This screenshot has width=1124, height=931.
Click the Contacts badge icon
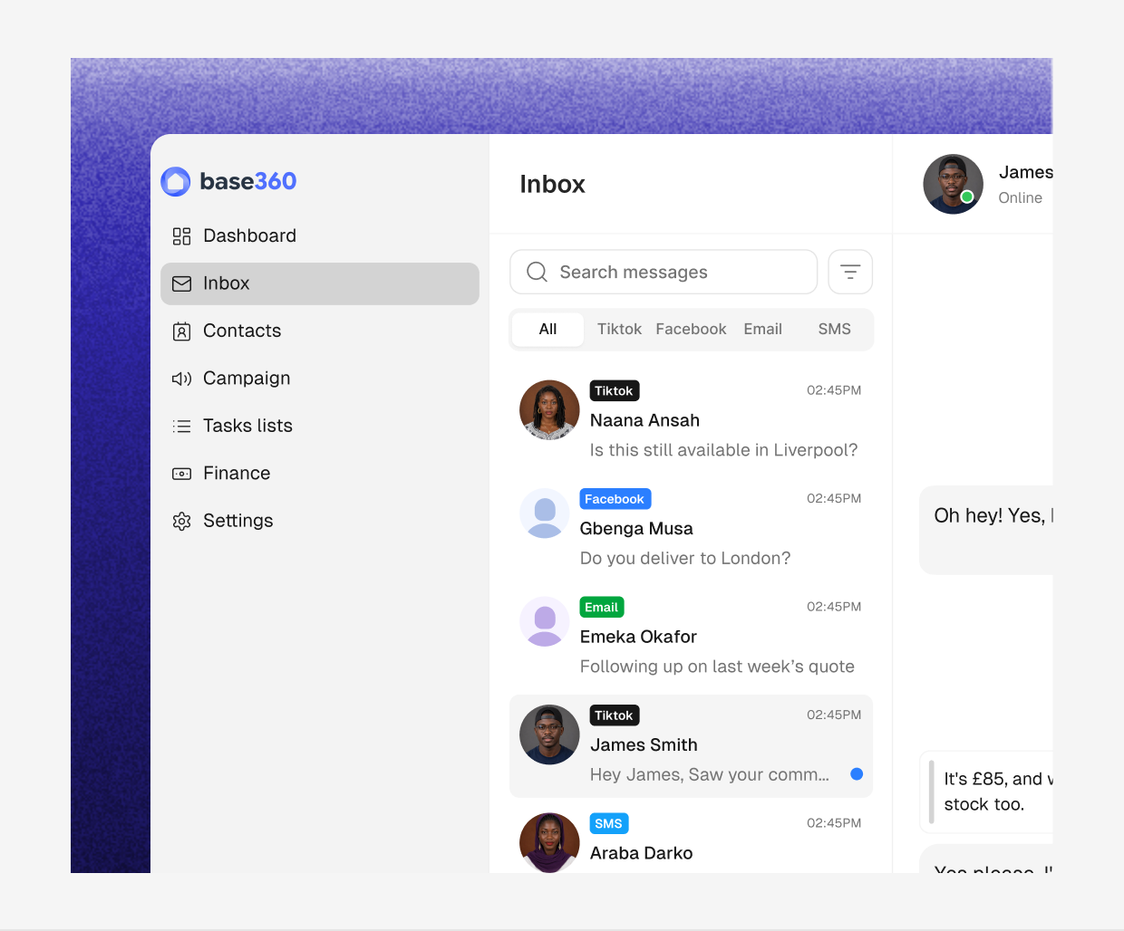tap(181, 331)
